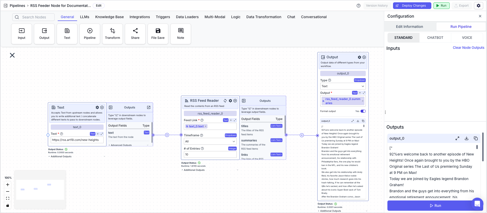This screenshot has height=213, width=487.
Task: Expand Additional Outputs under Text node
Action: point(77,156)
